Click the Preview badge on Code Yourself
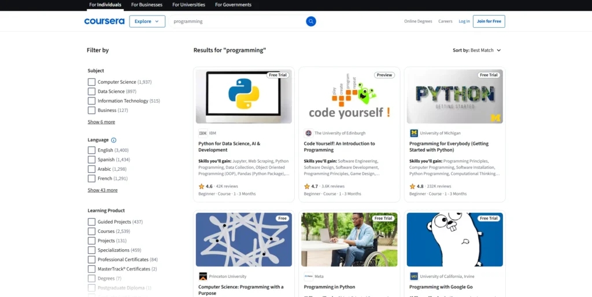Screen dimensions: 592x297 coord(384,75)
